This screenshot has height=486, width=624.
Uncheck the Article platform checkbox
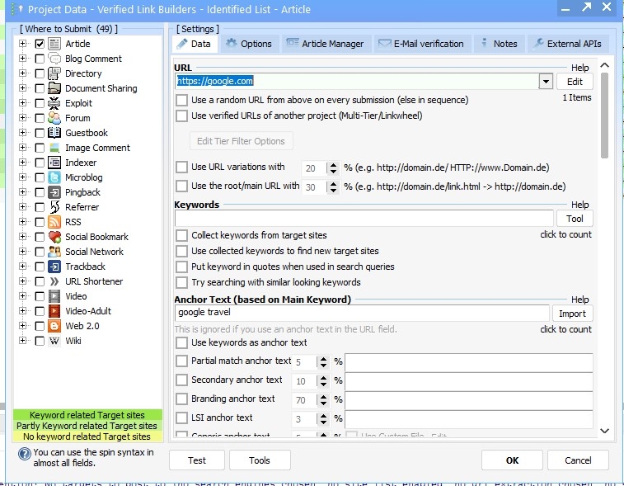tap(40, 44)
